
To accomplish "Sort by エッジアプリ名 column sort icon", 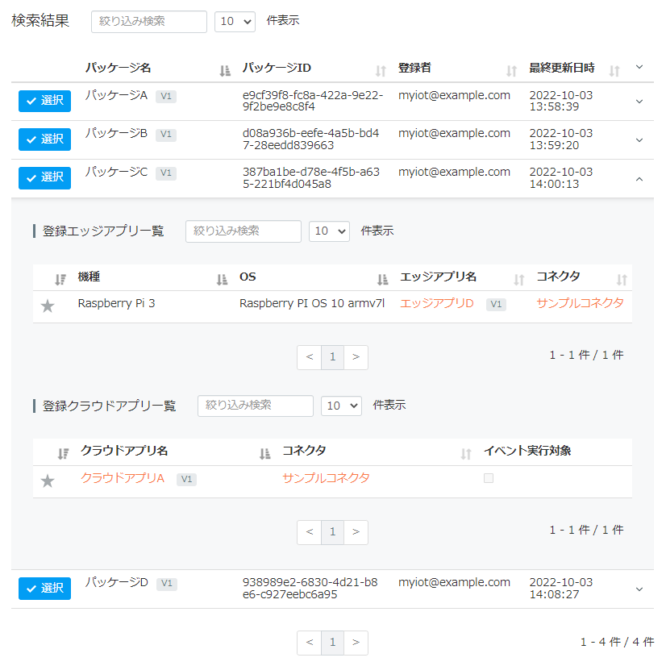I will [518, 280].
